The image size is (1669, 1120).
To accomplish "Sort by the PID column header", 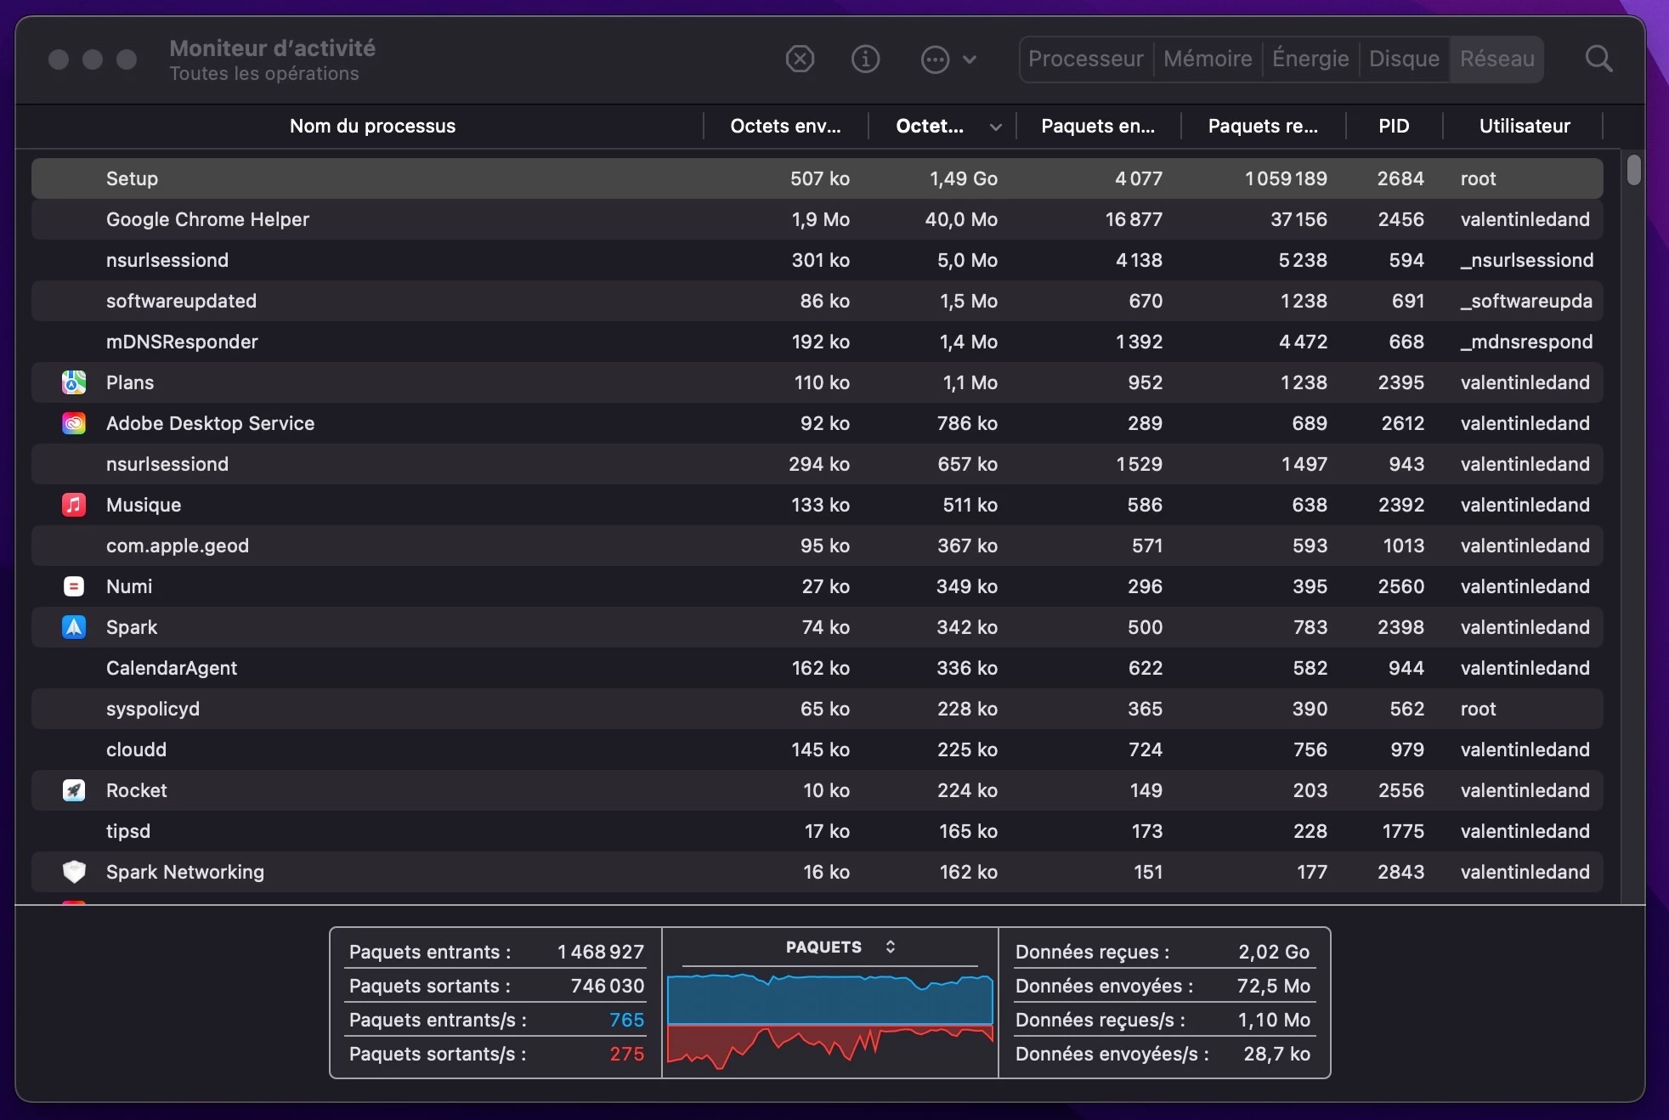I will click(x=1394, y=127).
